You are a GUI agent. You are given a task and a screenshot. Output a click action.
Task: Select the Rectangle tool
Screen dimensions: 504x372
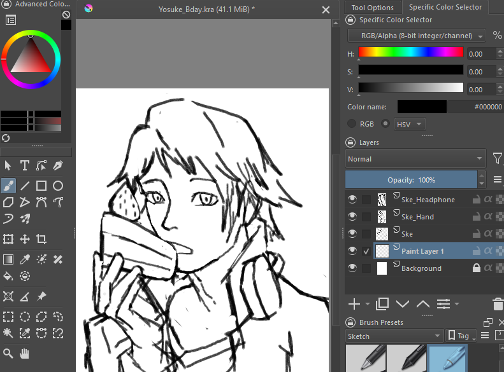(x=41, y=186)
